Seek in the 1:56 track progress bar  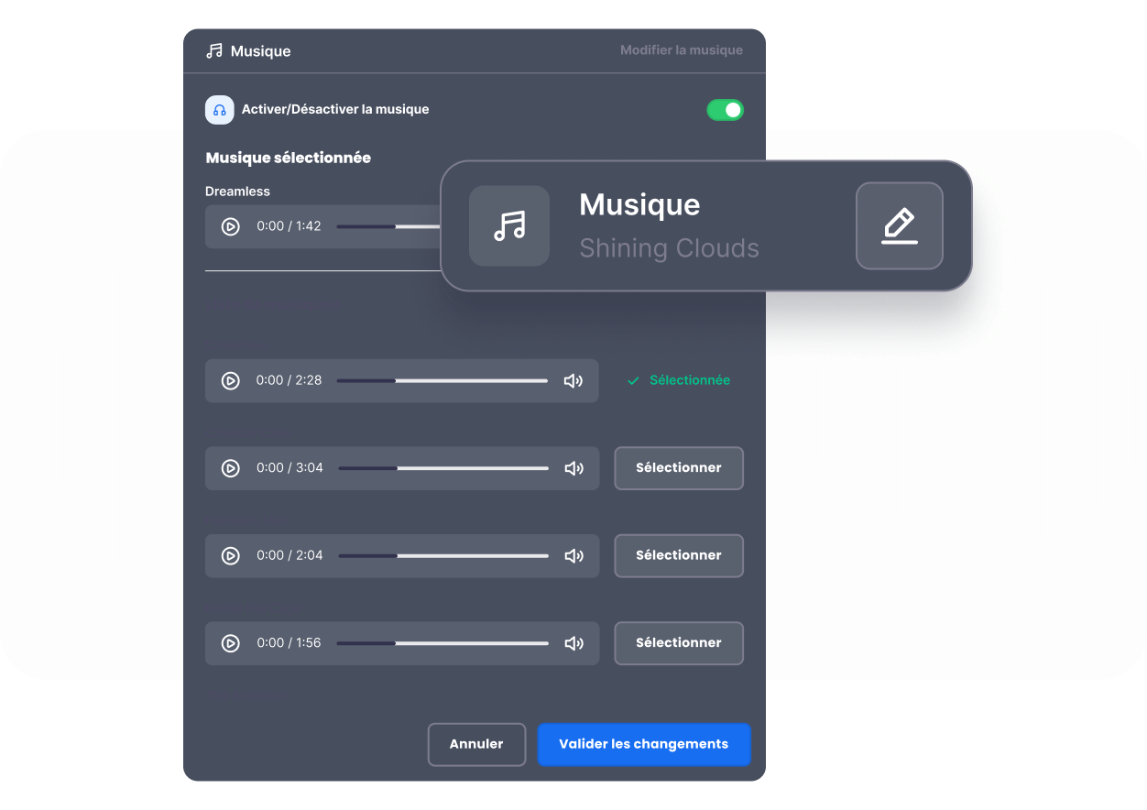[442, 643]
